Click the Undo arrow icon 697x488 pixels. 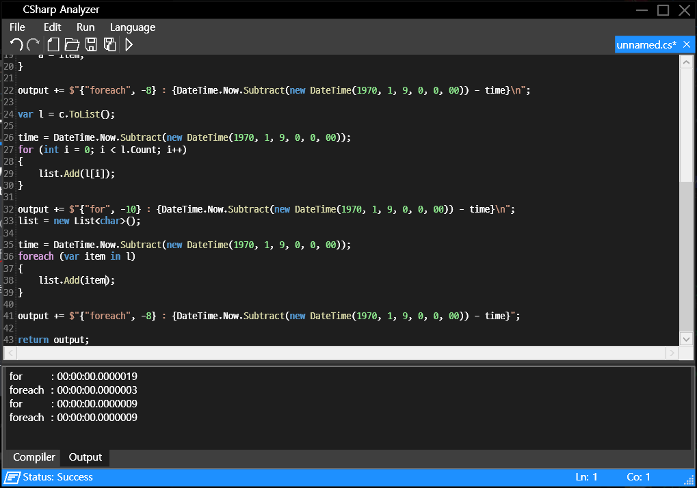point(16,45)
